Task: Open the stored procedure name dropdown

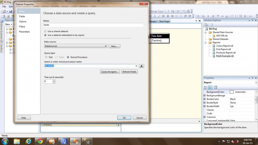Action: pyautogui.click(x=136, y=66)
